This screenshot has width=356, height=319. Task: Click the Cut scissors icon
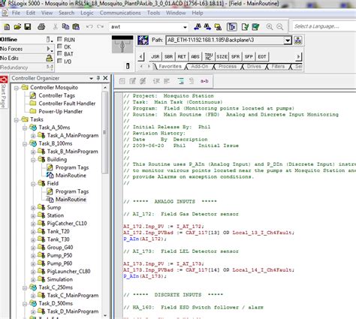coord(56,27)
